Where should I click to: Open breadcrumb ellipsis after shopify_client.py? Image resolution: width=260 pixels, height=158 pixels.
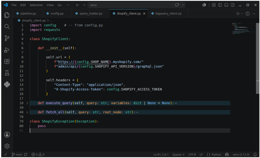[51, 21]
